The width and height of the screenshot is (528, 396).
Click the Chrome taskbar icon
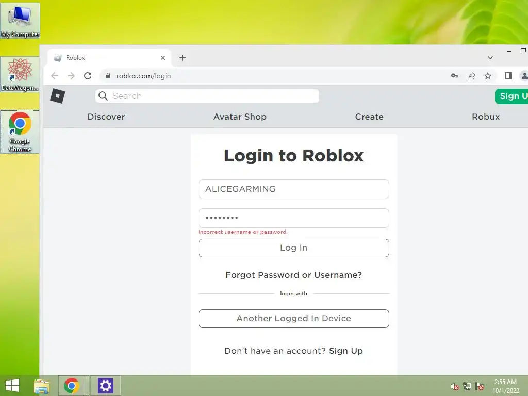pos(71,386)
